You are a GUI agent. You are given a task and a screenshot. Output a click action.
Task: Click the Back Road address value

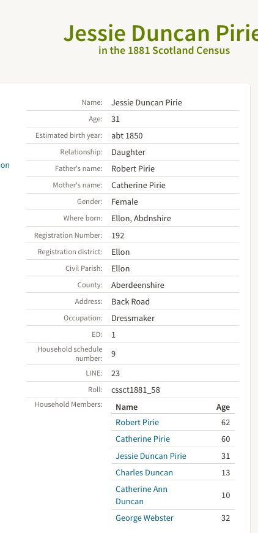pos(130,301)
